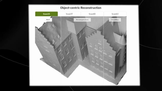This screenshot has height=91, width=162.
Task: Click the NeuS method label
Action: tap(48, 20)
